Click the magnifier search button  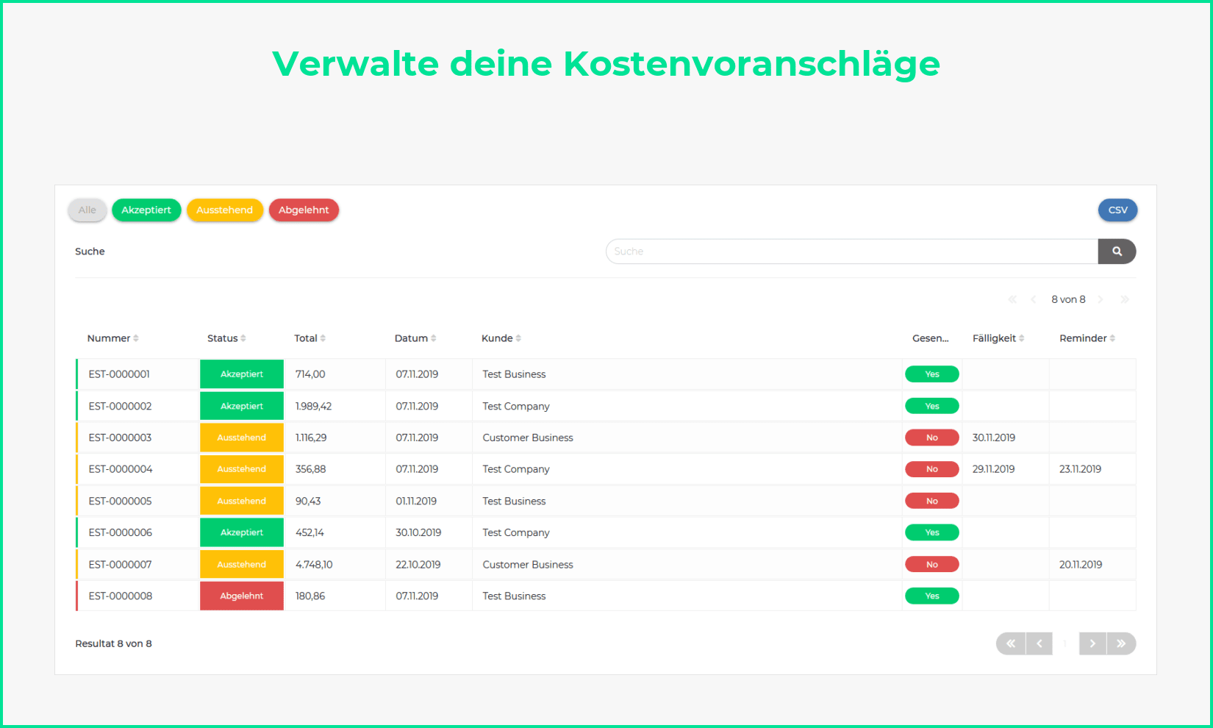tap(1117, 251)
